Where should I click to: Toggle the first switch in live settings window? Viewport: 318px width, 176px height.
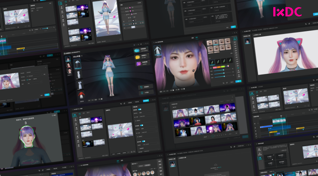[x=140, y=109]
